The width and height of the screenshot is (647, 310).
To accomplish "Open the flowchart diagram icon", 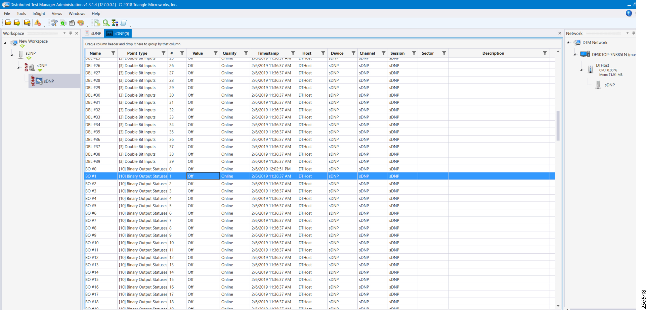I will coord(115,23).
